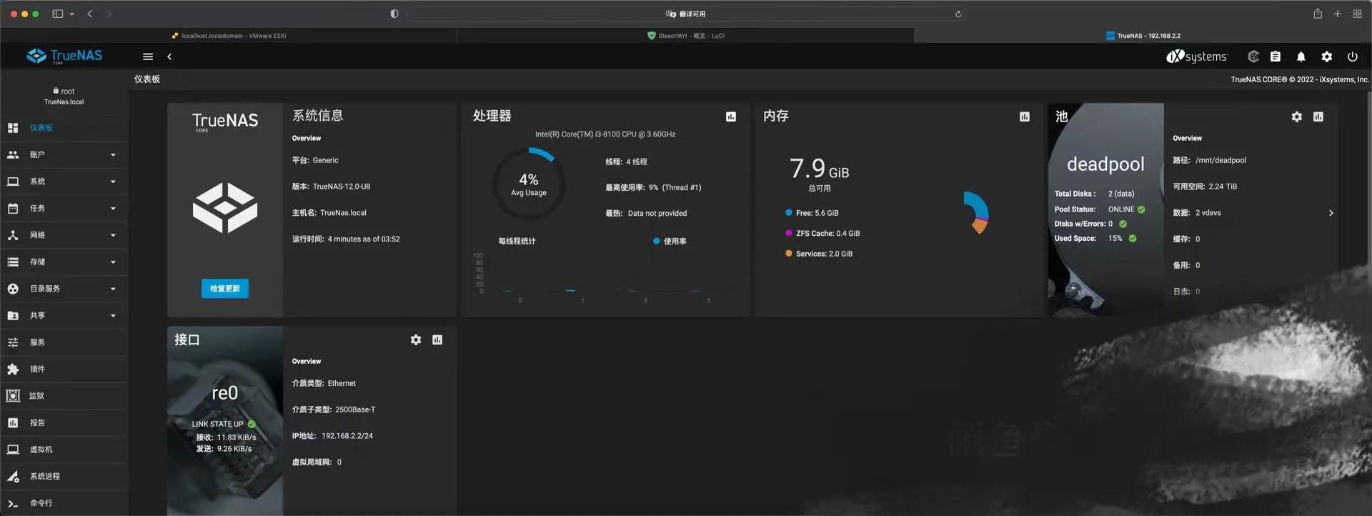Expand the 账户 accounts menu arrow

(113, 155)
